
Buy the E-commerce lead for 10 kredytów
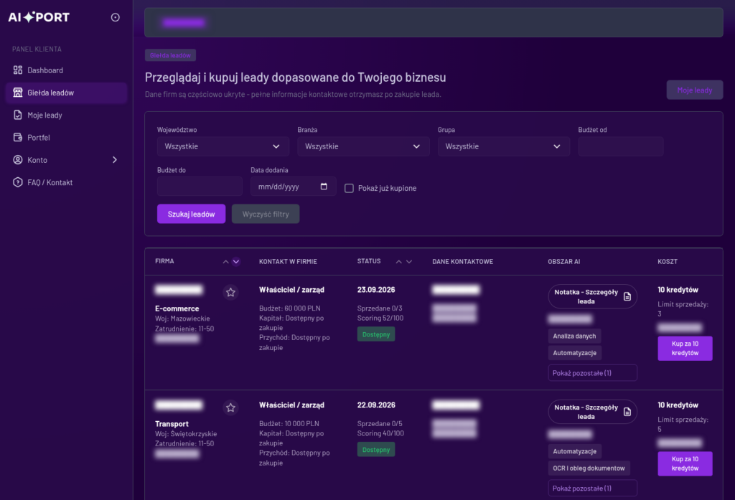click(x=685, y=348)
